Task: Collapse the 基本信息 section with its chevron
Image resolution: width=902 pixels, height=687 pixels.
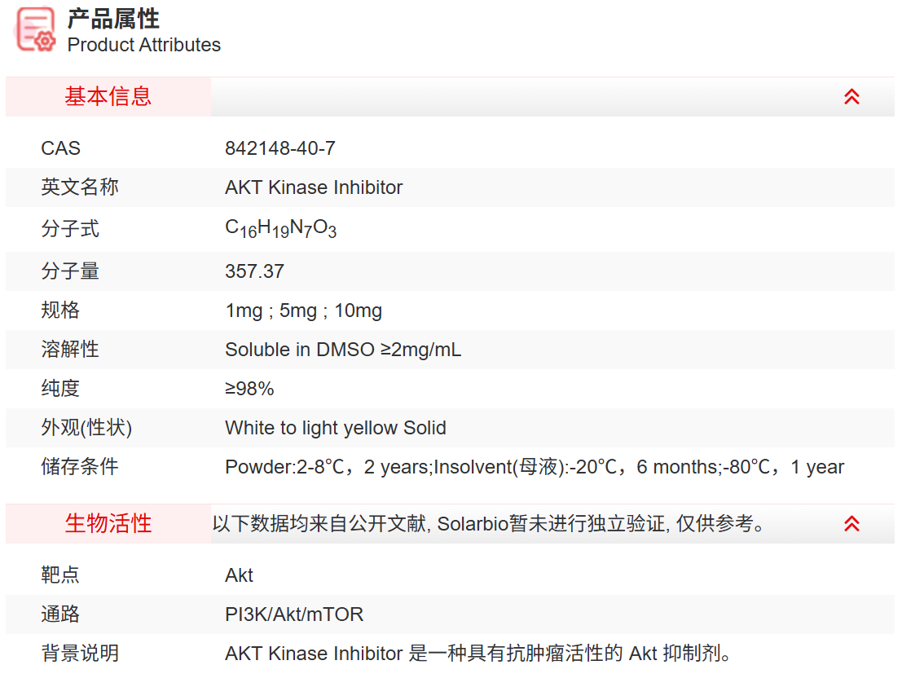Action: pos(851,97)
